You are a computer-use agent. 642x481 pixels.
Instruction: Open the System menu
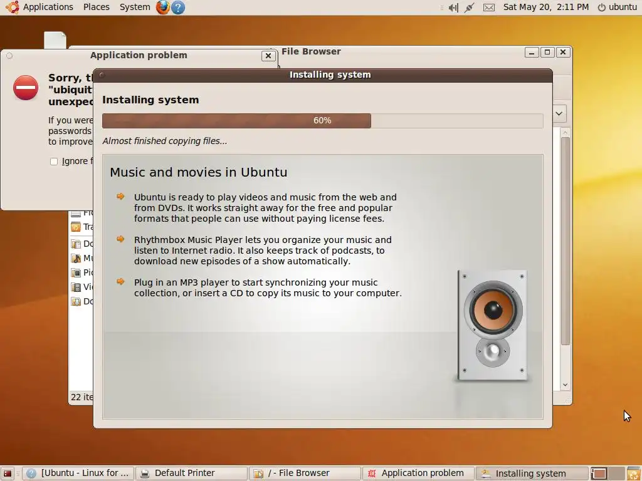[135, 7]
